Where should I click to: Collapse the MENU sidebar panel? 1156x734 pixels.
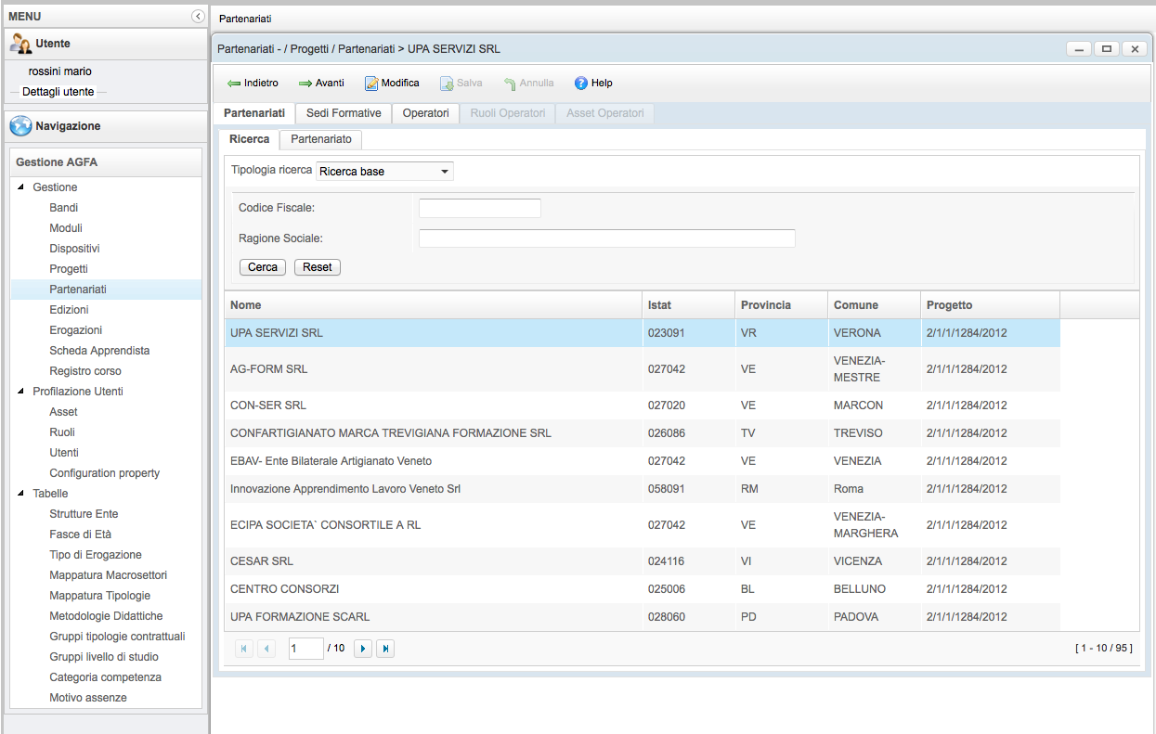point(198,17)
